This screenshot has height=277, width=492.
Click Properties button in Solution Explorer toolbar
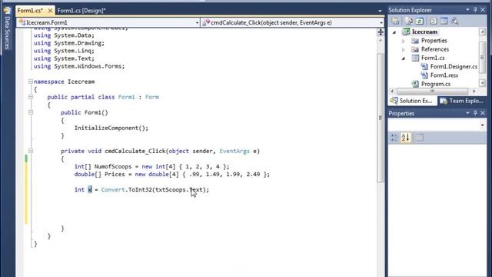coord(395,21)
